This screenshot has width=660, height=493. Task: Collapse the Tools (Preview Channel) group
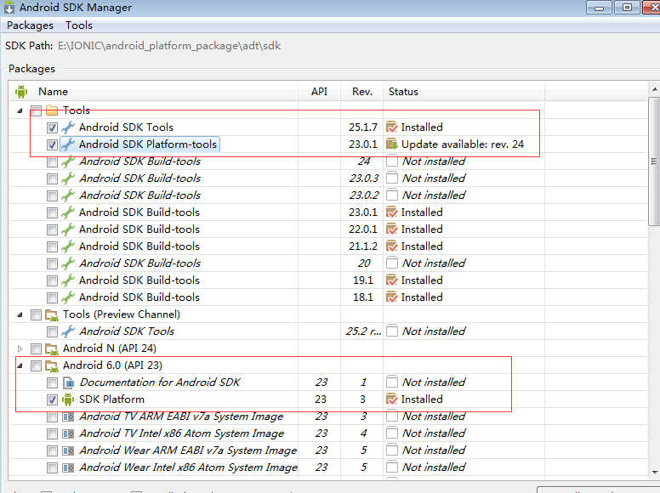coord(20,314)
